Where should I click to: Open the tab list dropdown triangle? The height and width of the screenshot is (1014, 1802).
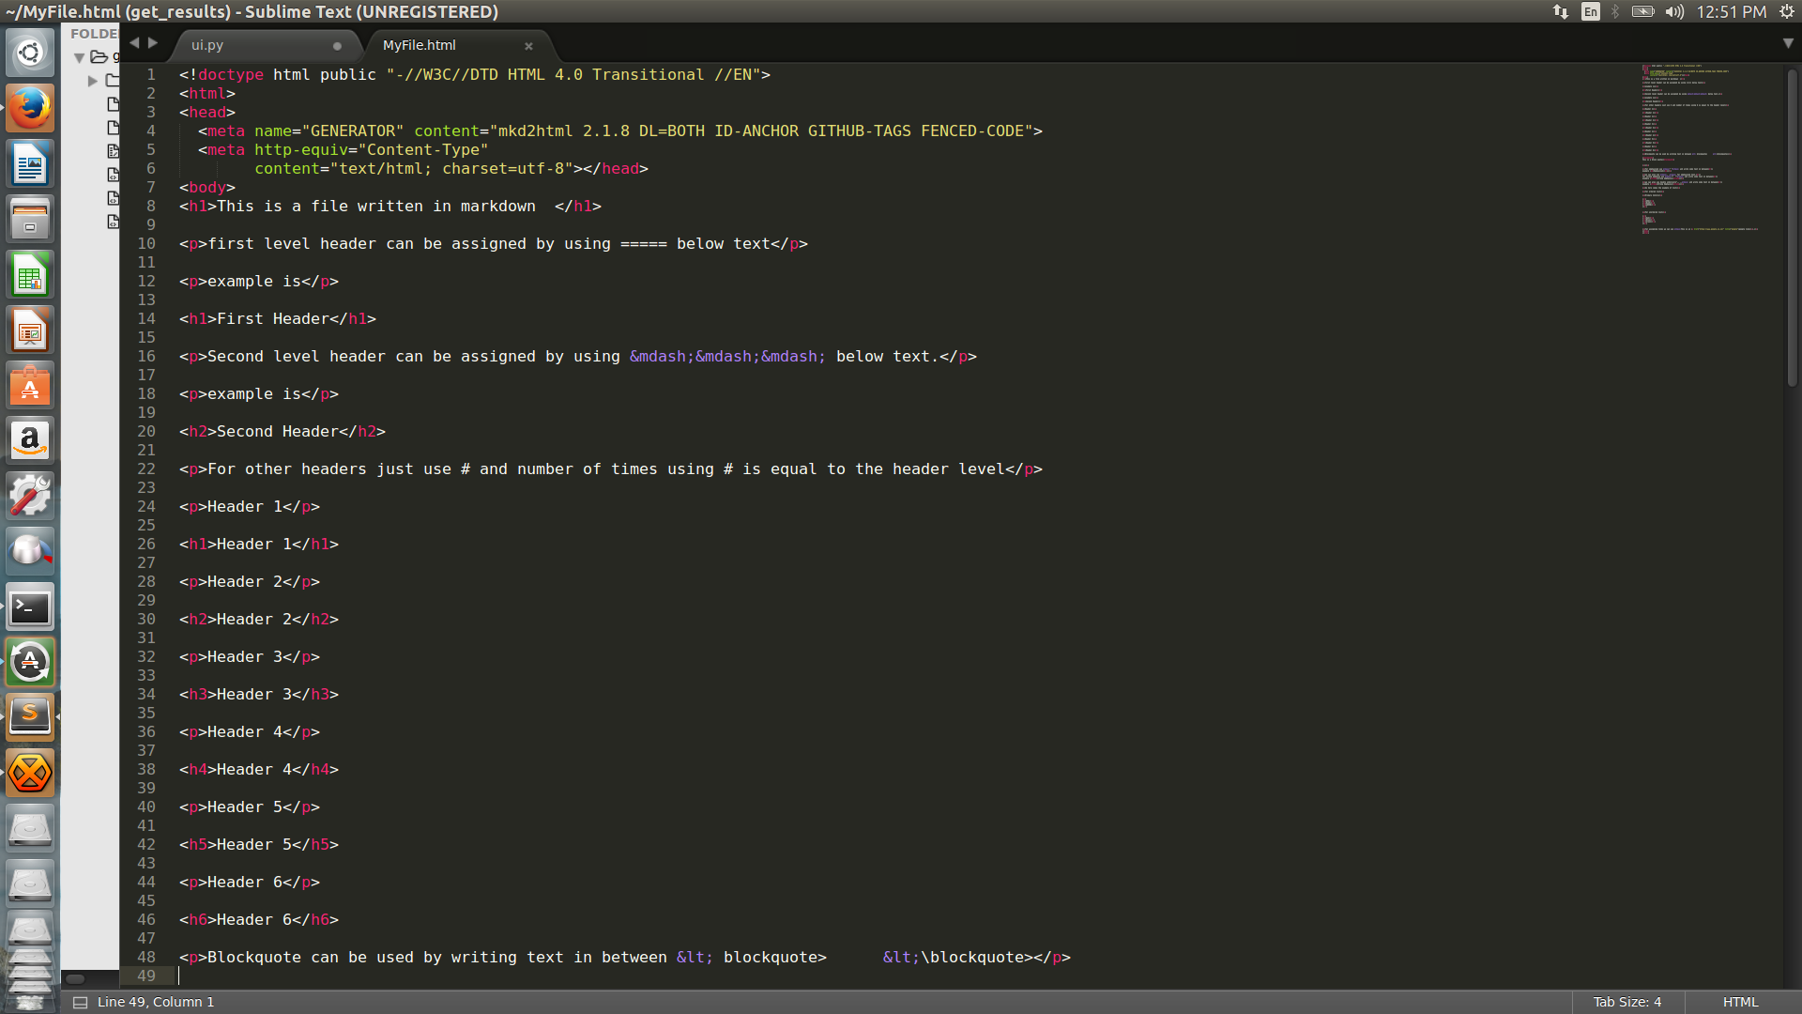[1788, 43]
